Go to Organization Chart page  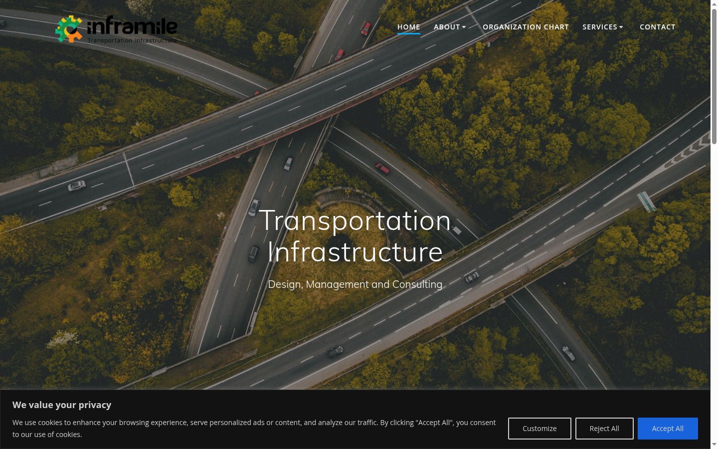(526, 27)
